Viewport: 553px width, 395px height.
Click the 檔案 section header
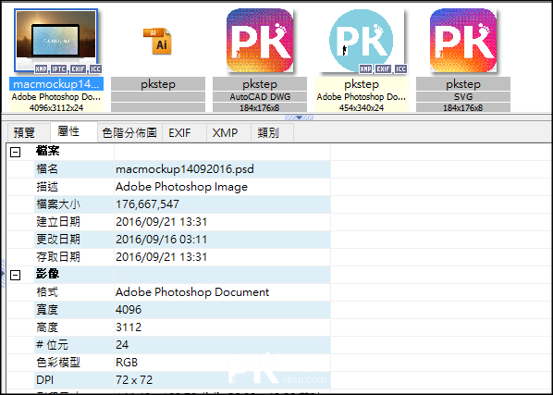(x=47, y=152)
